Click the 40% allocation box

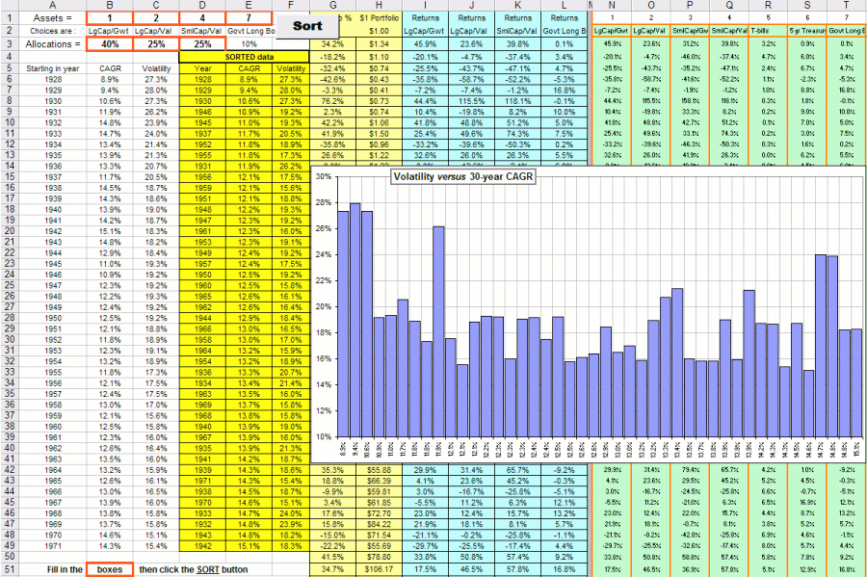click(x=110, y=44)
